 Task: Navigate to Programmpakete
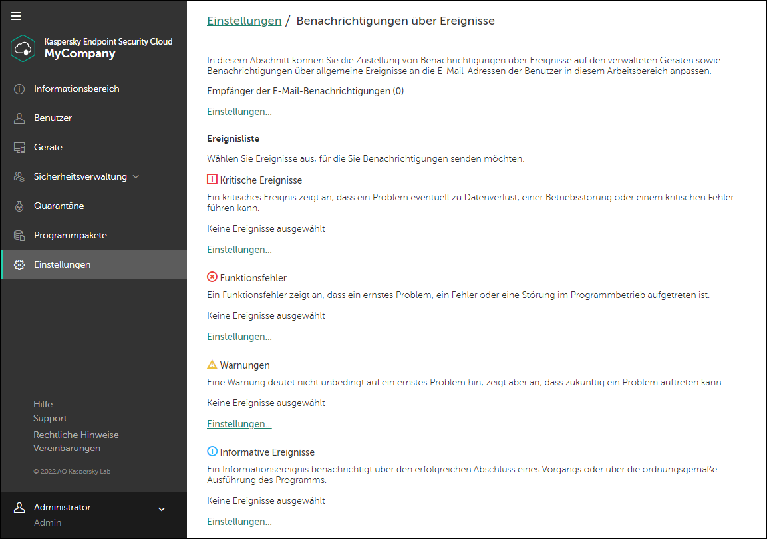tap(94, 236)
